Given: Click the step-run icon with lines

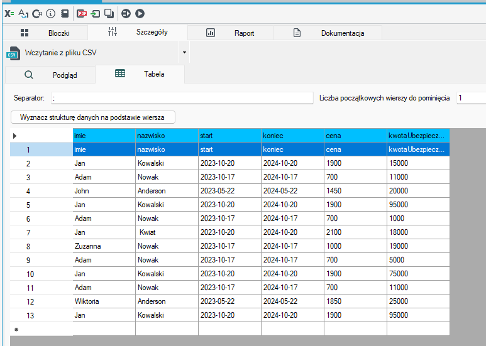Looking at the screenshot, I should pyautogui.click(x=126, y=14).
